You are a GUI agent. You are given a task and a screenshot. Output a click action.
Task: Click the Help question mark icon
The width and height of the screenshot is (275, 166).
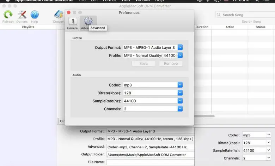pyautogui.click(x=35, y=15)
